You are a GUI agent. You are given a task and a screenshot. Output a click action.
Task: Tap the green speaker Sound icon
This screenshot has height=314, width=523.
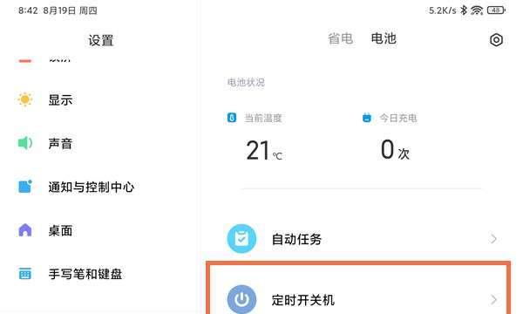point(25,143)
